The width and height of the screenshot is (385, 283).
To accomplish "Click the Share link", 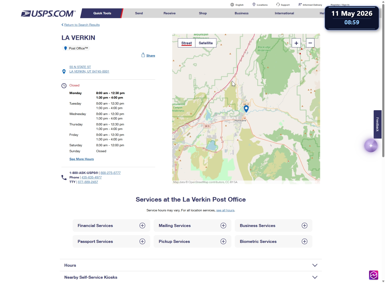I will 151,56.
